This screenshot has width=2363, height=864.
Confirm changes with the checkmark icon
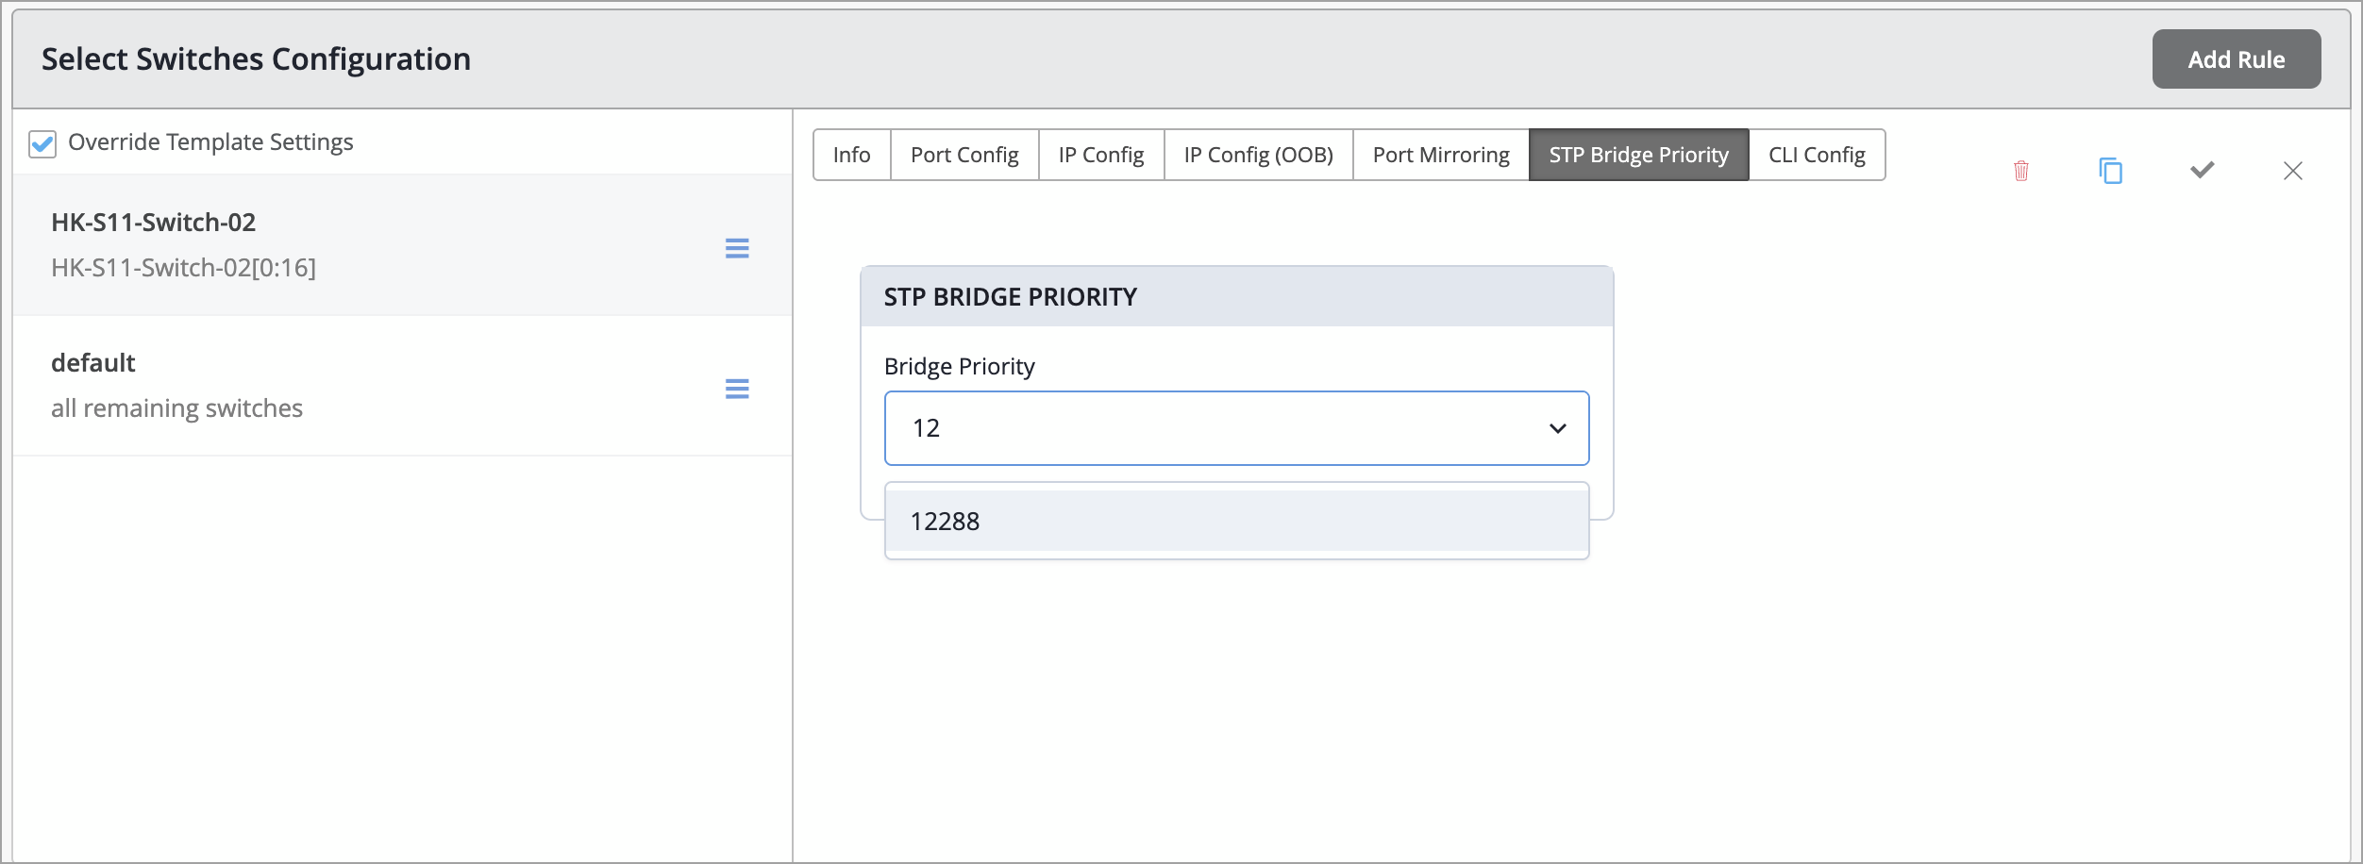tap(2202, 170)
